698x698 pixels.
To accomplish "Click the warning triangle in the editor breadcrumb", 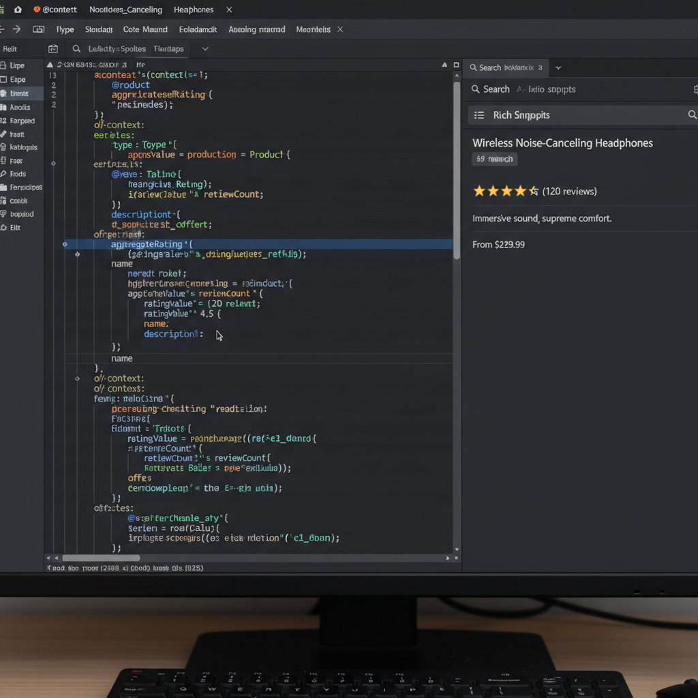I will (49, 64).
